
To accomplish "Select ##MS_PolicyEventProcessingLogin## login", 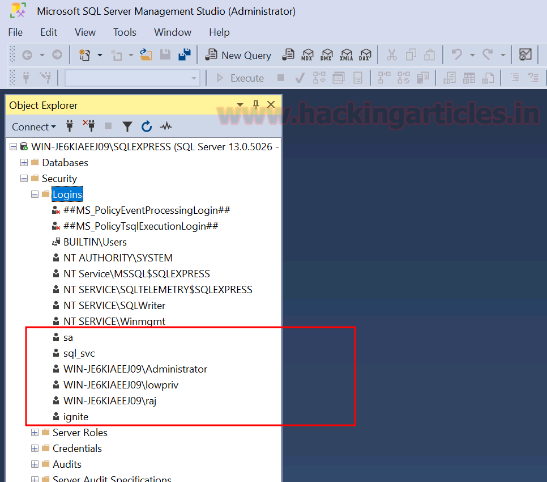I will tap(147, 210).
